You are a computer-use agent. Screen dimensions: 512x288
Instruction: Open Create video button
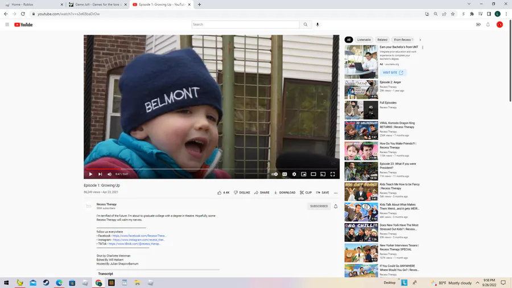coord(478,24)
